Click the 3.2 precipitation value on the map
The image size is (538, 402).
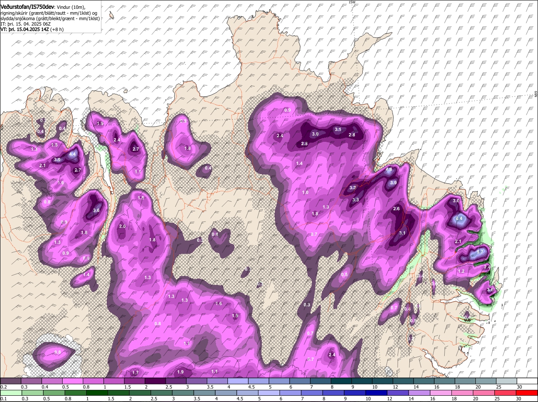353,188
